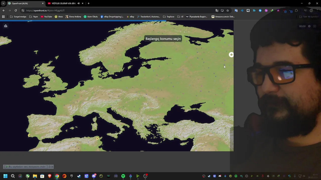This screenshot has width=321, height=180.
Task: Open the Sosyal medya bookmark folder
Action: [18, 17]
